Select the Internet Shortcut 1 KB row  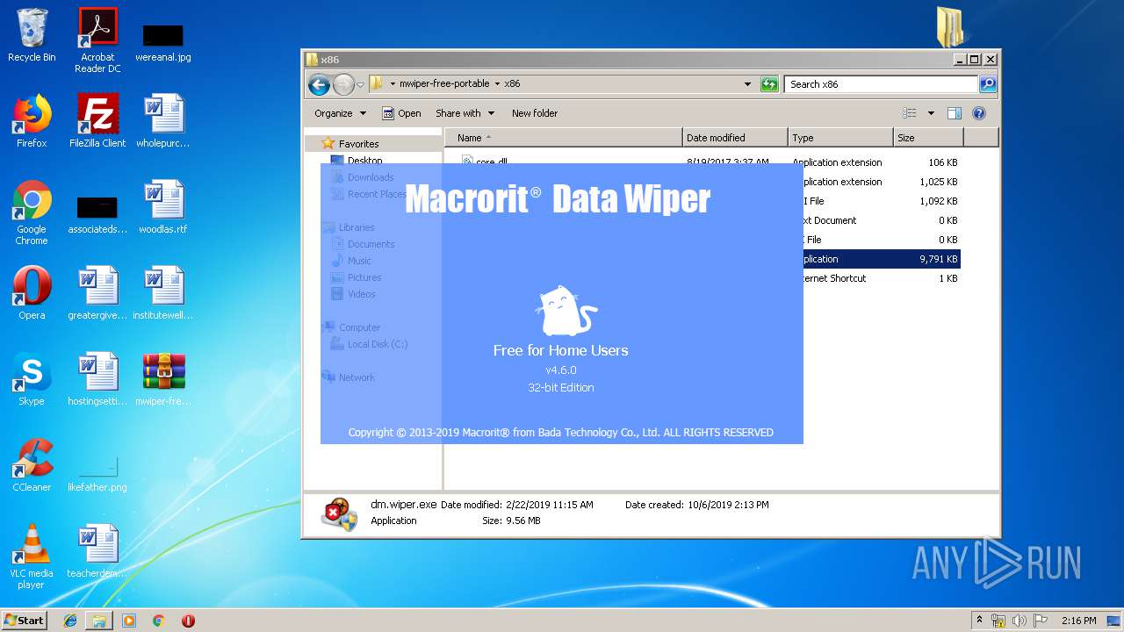click(882, 278)
